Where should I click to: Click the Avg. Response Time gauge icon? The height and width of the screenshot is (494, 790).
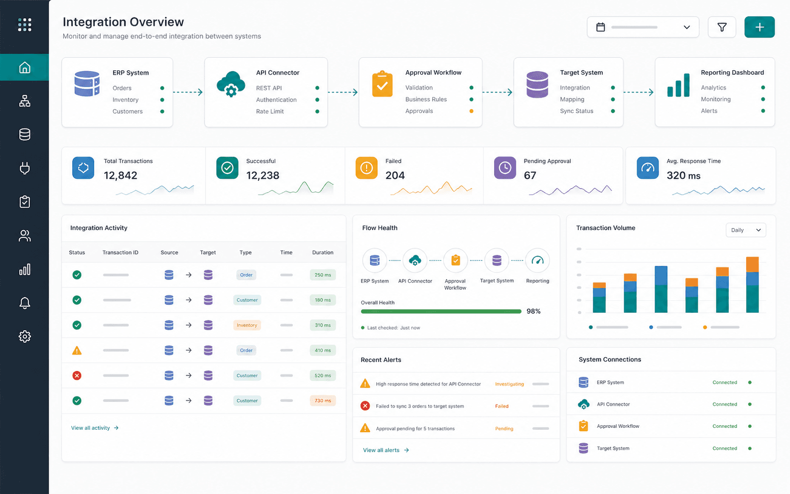[648, 168]
